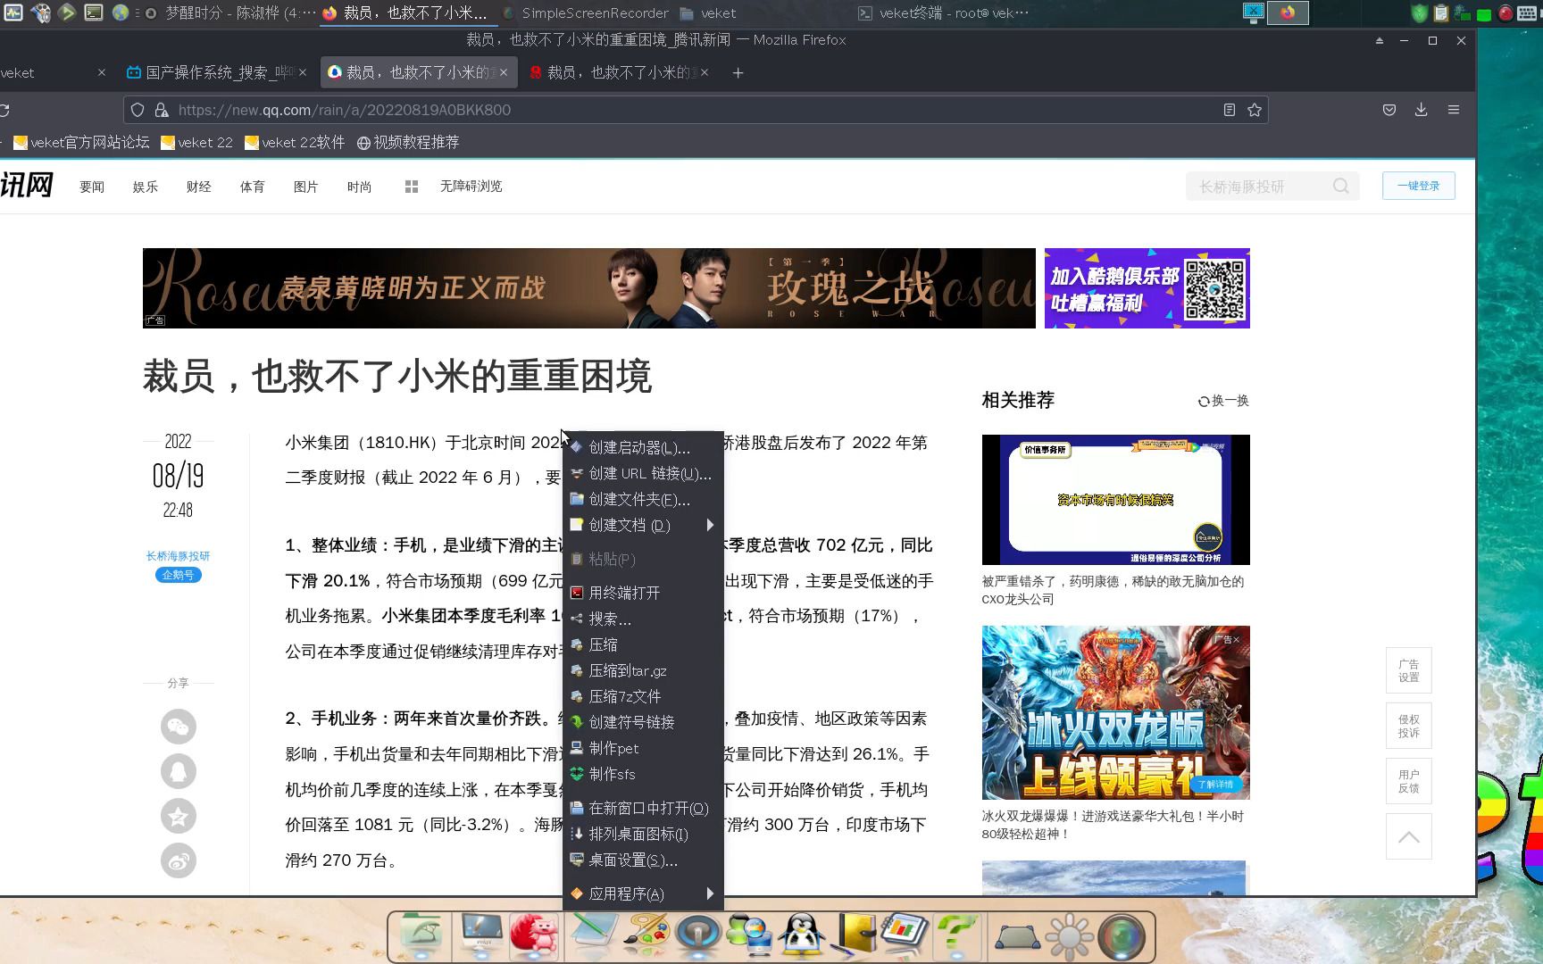The height and width of the screenshot is (964, 1543).
Task: Choose 用终端打开 in the context menu
Action: coord(643,594)
